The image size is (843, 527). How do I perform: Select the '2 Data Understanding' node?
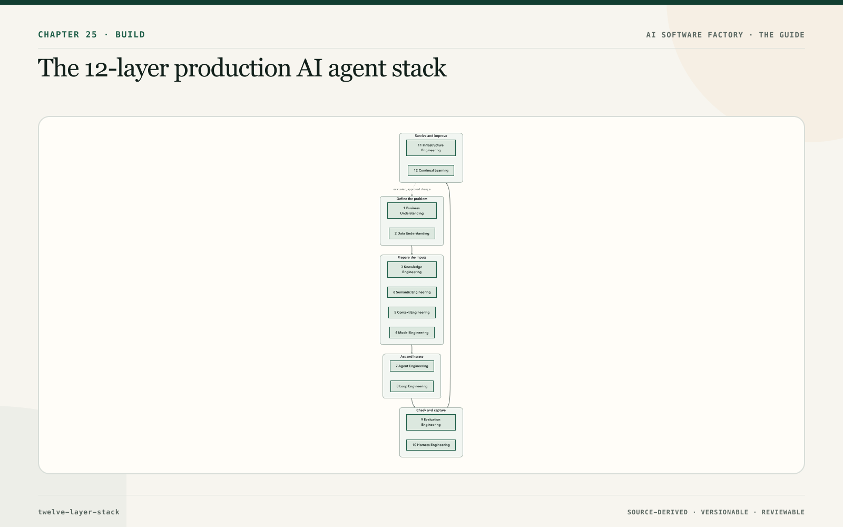(411, 233)
